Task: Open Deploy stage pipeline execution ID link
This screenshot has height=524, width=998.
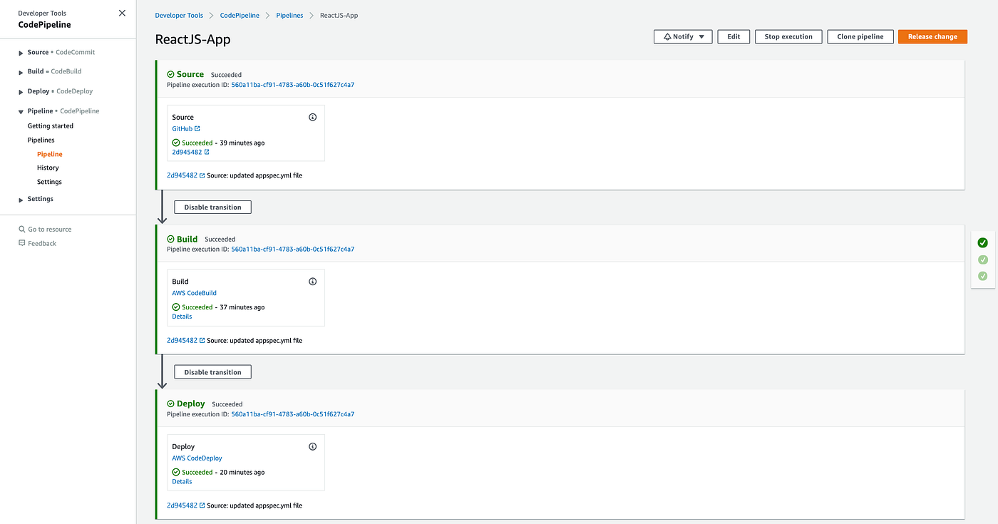Action: point(292,414)
